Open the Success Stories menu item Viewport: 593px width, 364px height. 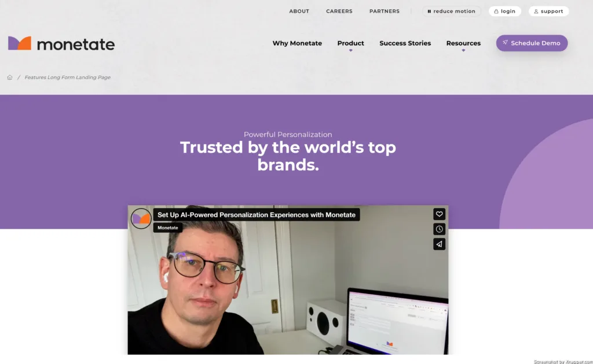[405, 43]
